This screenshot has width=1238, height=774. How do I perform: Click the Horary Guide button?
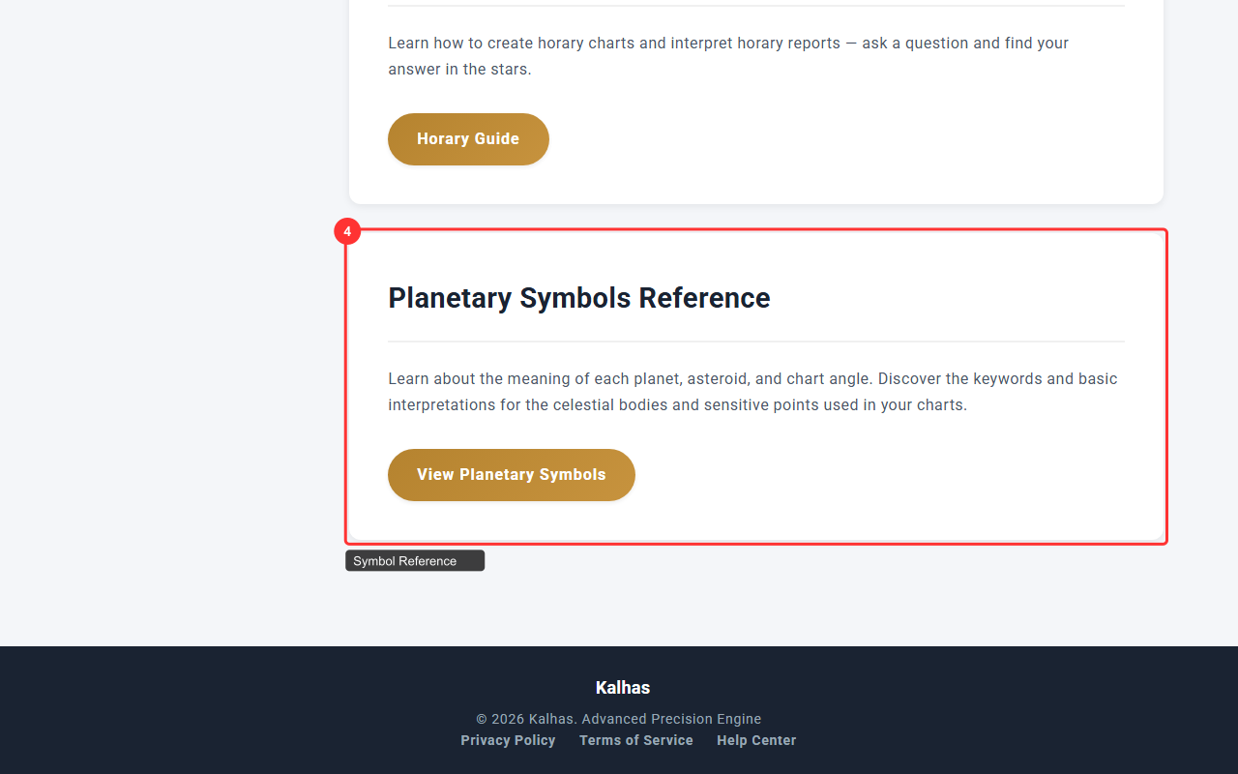pyautogui.click(x=468, y=139)
